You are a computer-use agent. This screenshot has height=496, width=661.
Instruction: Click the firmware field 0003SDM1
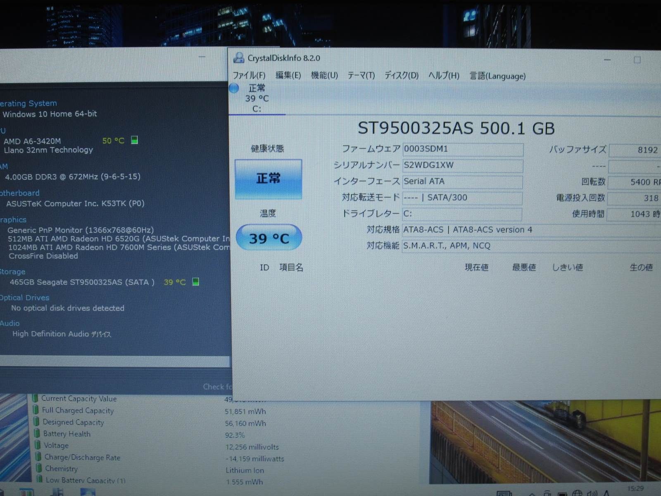463,149
